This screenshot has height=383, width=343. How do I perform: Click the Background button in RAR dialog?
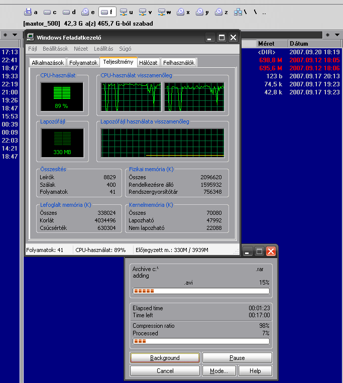coord(165,358)
